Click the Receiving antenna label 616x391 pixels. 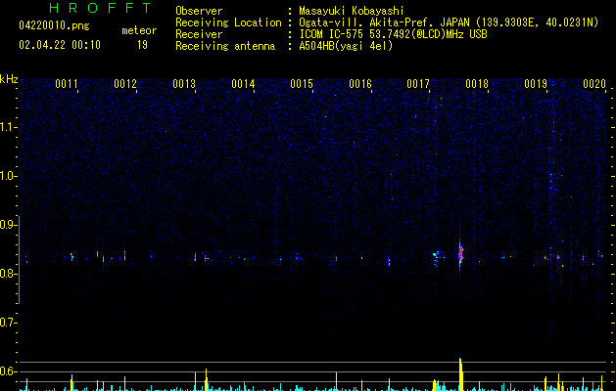[225, 46]
